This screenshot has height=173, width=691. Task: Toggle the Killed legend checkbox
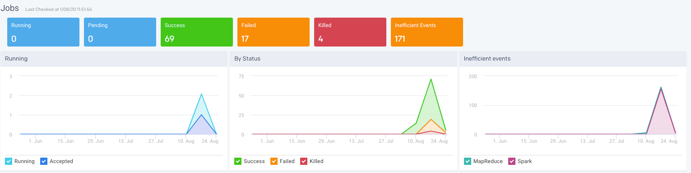[x=304, y=161]
